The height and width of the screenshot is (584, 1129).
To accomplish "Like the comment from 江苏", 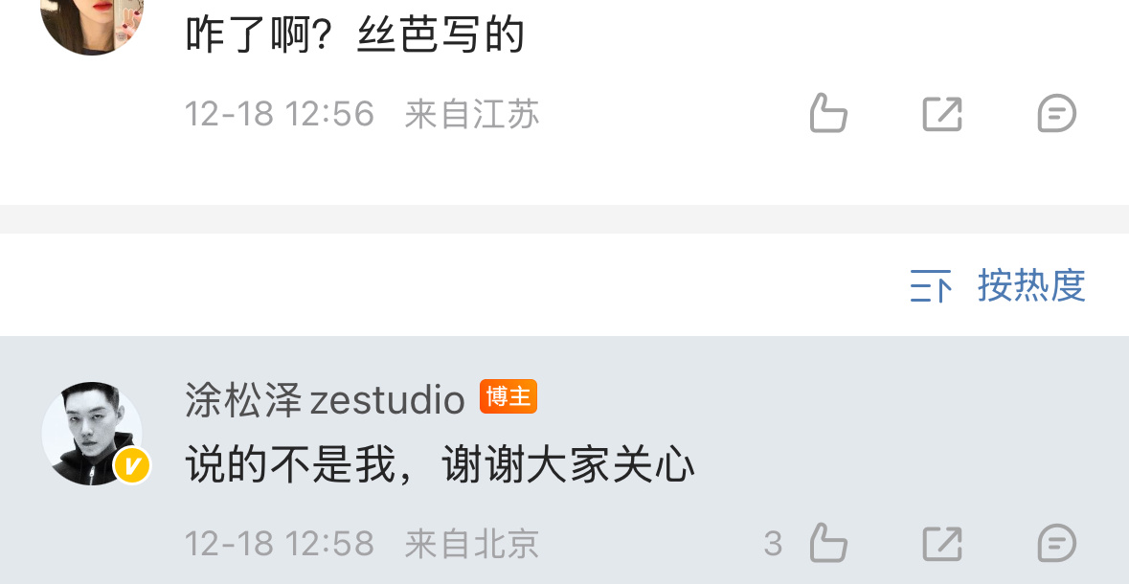I will tap(828, 113).
